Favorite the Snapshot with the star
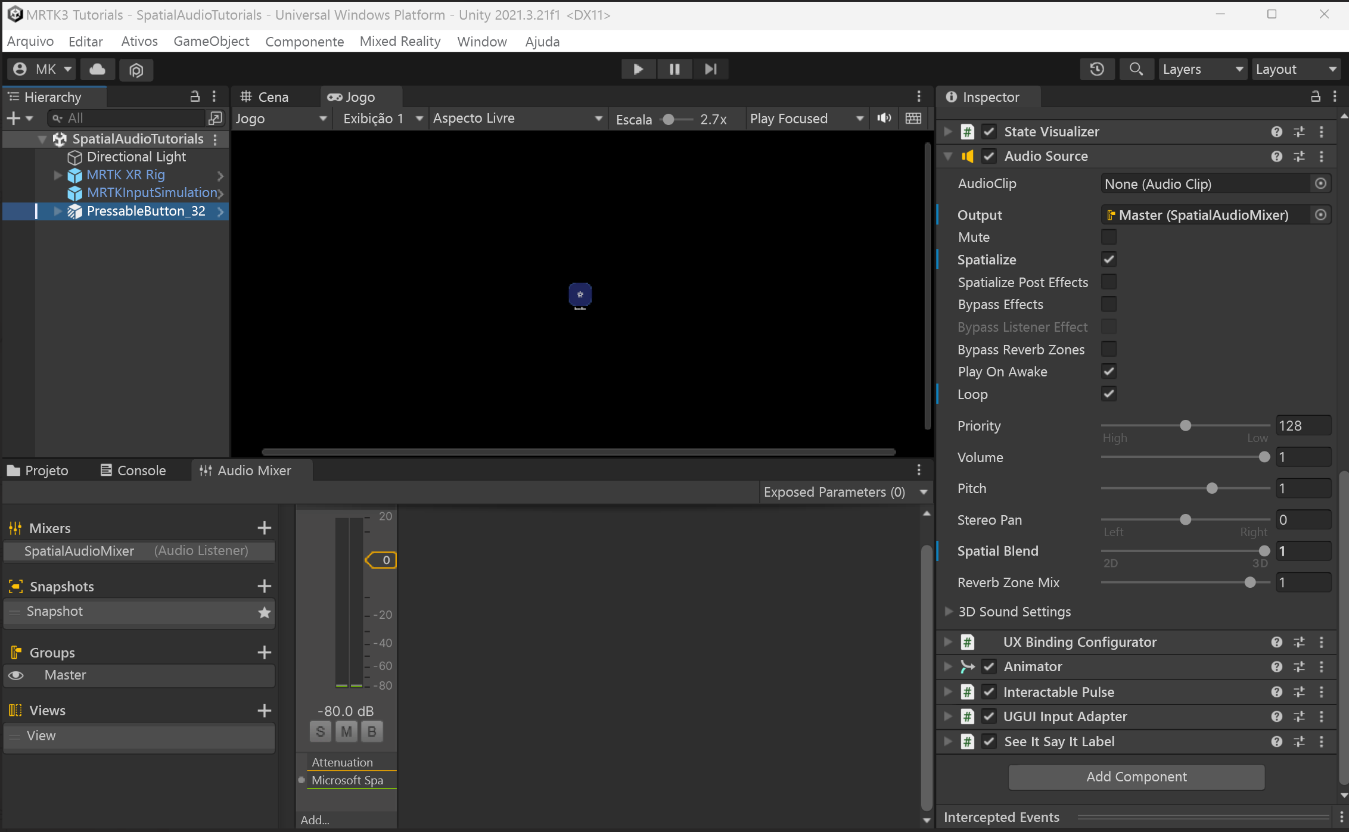 pyautogui.click(x=264, y=612)
